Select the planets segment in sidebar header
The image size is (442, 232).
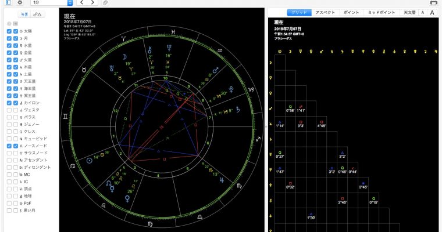pos(24,14)
